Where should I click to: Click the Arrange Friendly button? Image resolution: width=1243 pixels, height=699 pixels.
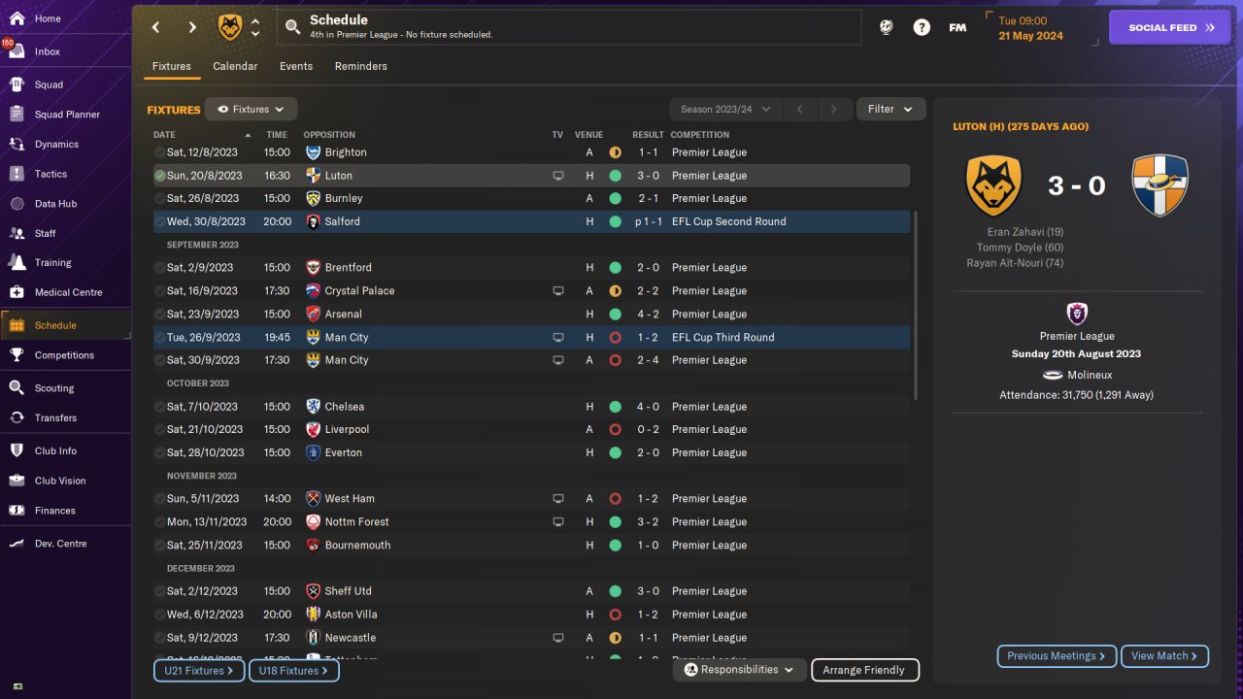[x=863, y=670]
